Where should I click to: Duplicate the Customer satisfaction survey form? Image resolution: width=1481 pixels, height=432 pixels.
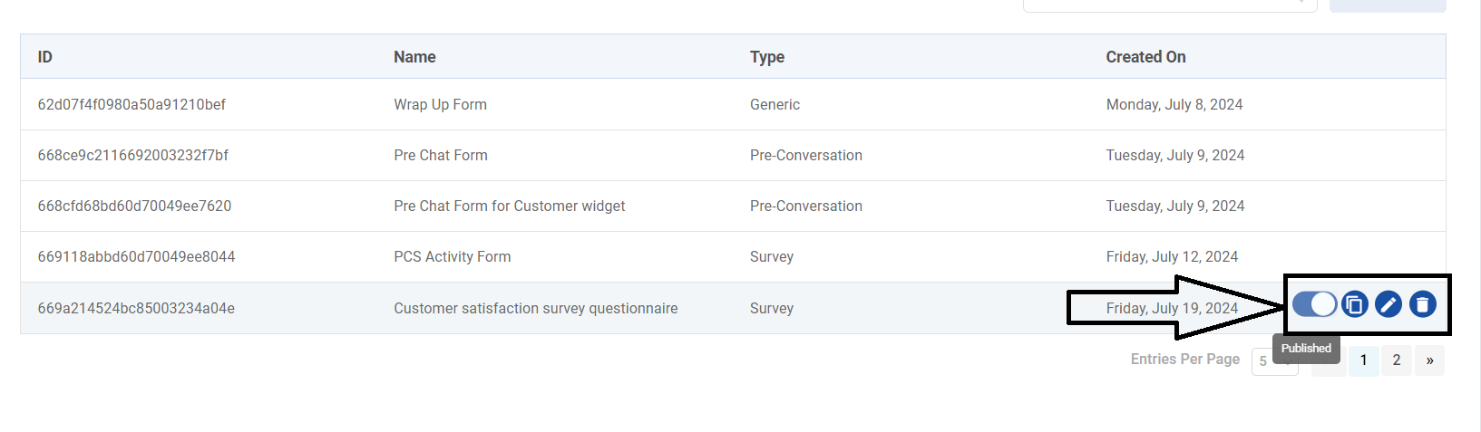click(1354, 304)
